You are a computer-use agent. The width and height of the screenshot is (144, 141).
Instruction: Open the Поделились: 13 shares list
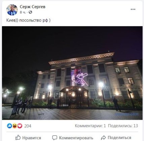pos(123,126)
